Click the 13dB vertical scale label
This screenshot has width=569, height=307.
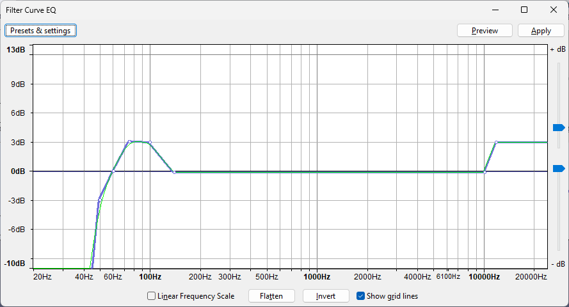click(16, 50)
